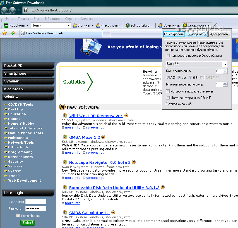238x228 pixels.
Task: Select the Free Software Downloads tab
Action: pyautogui.click(x=61, y=33)
